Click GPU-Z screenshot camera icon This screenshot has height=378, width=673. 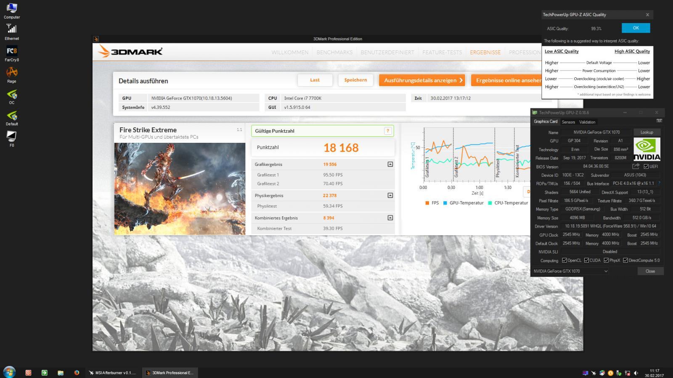[659, 121]
